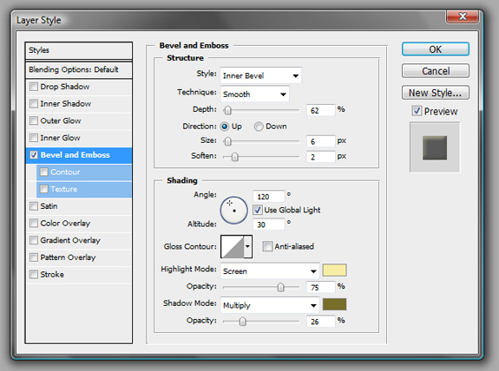Toggle the Use Global Light checkbox

click(258, 210)
